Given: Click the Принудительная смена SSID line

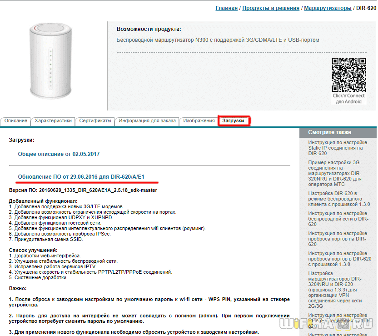Looking at the screenshot, I should (46, 239).
